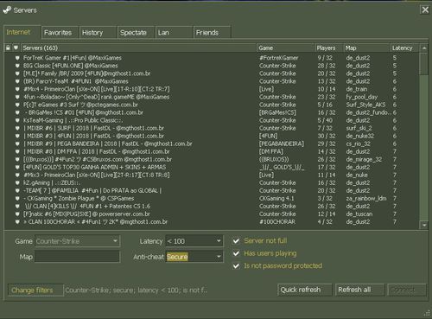Screen dimensions: 432x319
Task: Sort by Map column header
Action: 366,48
